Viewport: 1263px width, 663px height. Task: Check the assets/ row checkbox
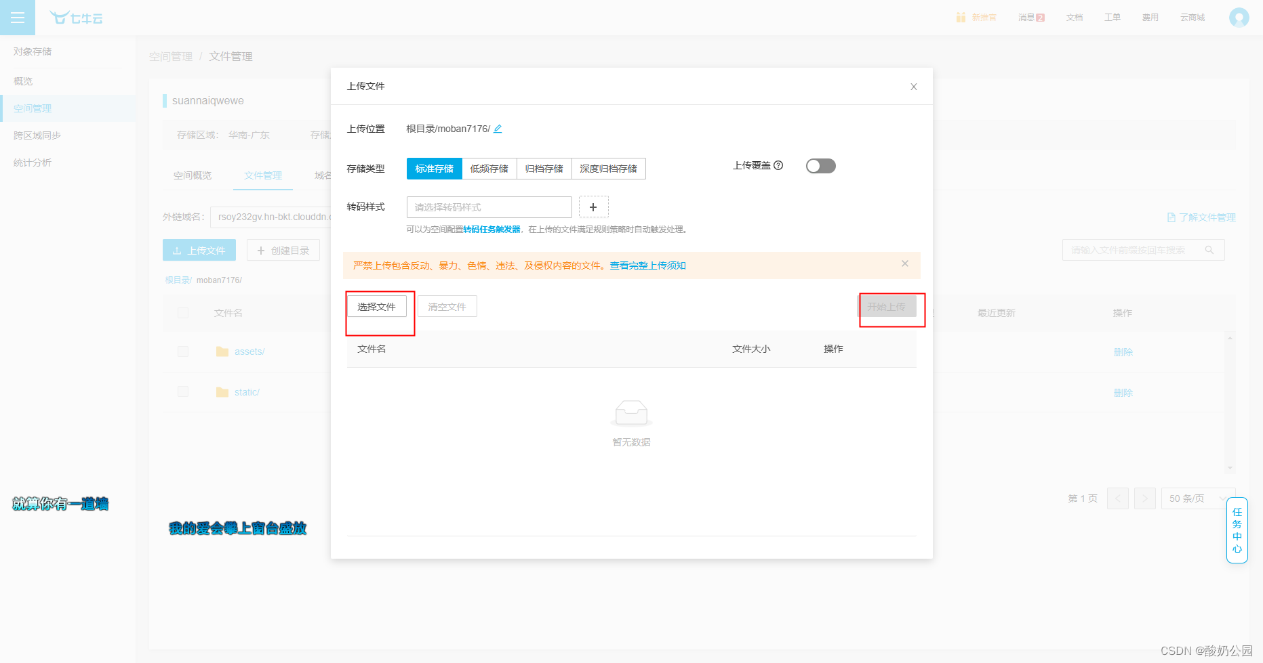pos(183,351)
